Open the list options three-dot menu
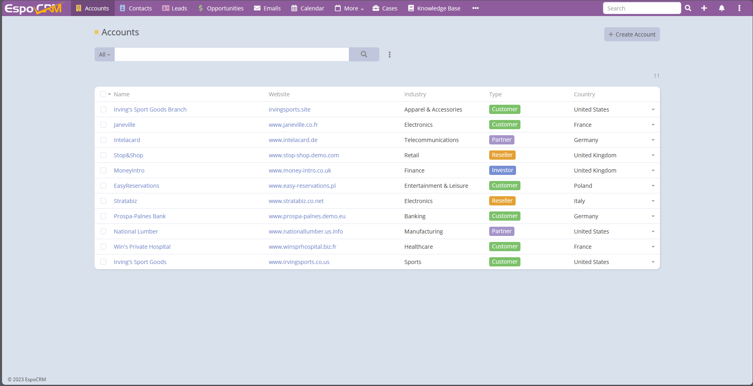The image size is (753, 386). point(389,55)
